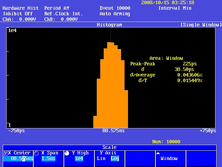Set the X Center value field 88.575ns

18,159
